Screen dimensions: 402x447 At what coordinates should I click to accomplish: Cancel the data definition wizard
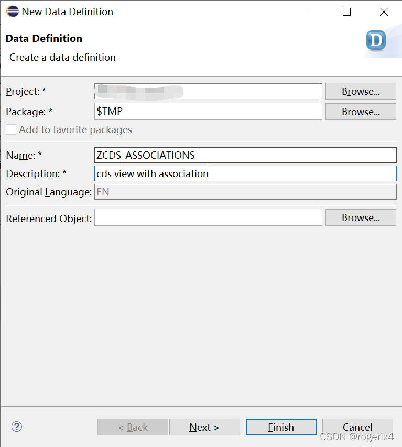click(x=357, y=427)
